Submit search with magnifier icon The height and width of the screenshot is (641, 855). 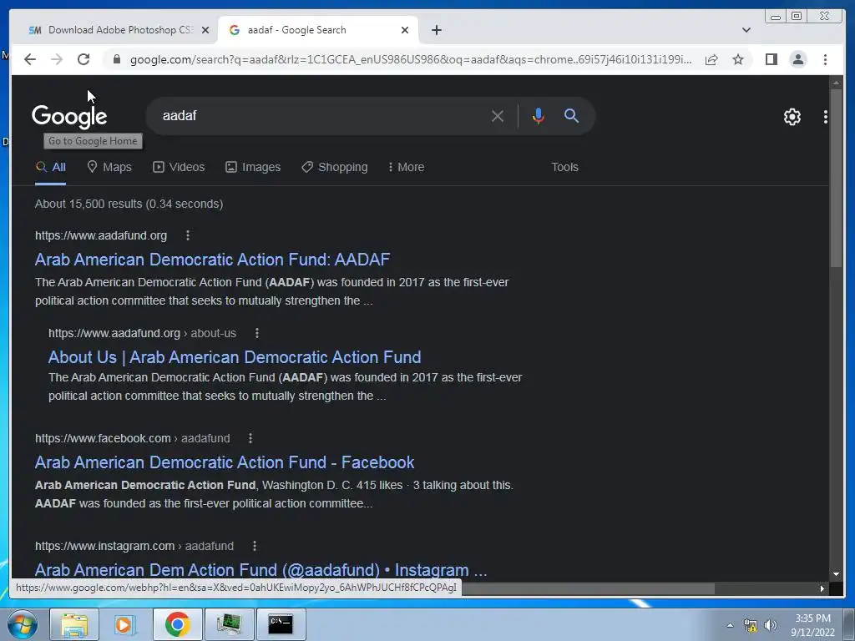[571, 115]
